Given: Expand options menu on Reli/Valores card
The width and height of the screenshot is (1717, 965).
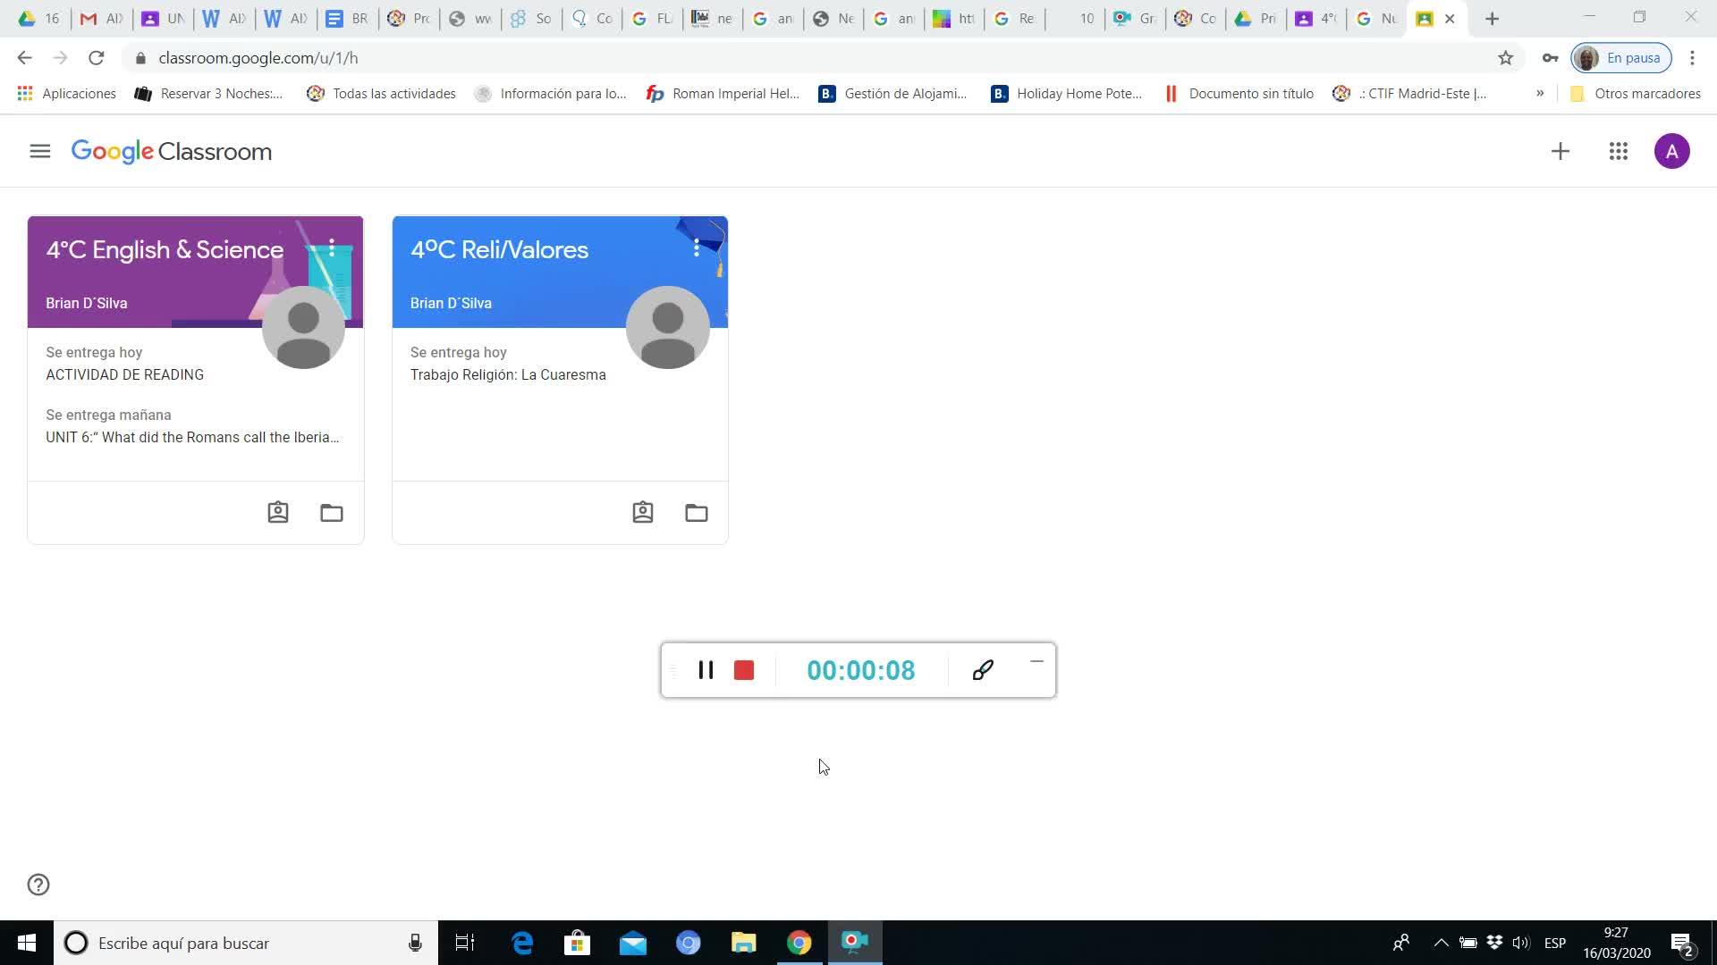Looking at the screenshot, I should pos(696,248).
